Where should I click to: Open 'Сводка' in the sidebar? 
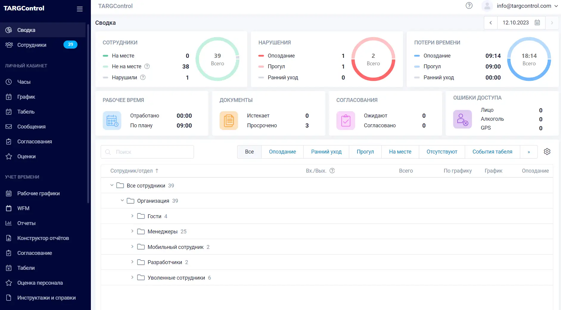pos(43,30)
